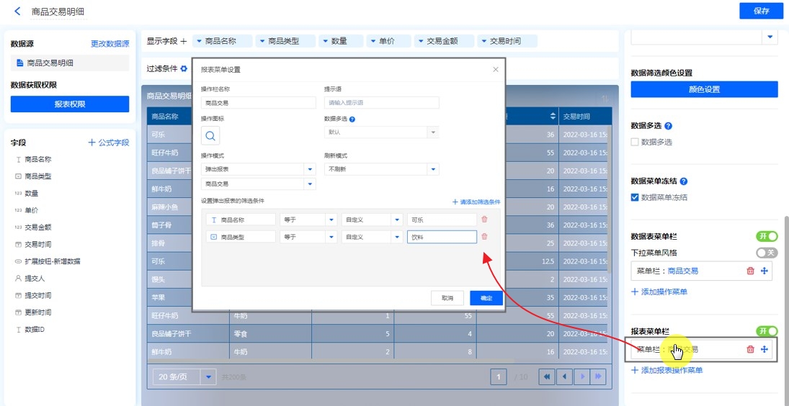Screen dimensions: 789x406
Task: Open the 20 条/页 page size dropdown
Action: (x=208, y=376)
